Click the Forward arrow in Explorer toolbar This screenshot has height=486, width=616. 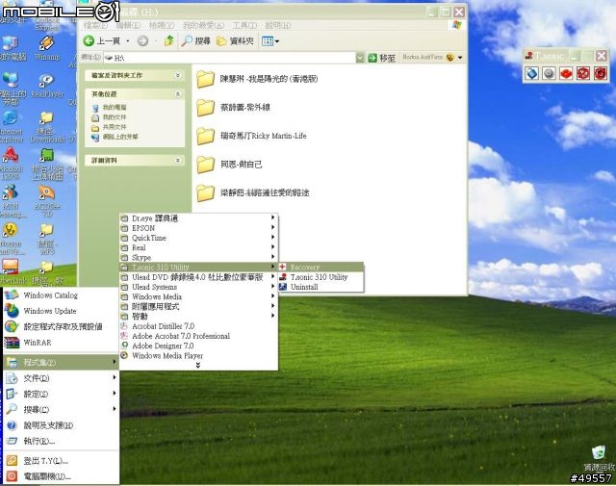142,40
